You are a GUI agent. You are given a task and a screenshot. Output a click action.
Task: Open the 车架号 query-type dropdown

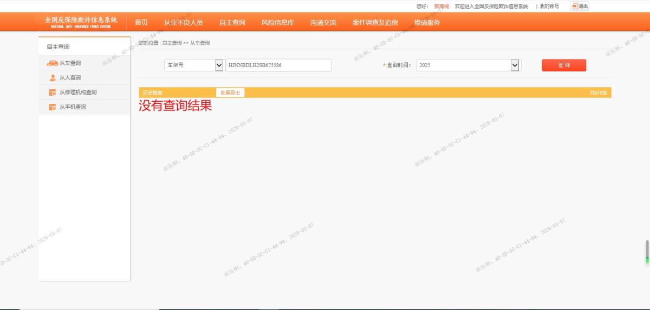pyautogui.click(x=194, y=65)
